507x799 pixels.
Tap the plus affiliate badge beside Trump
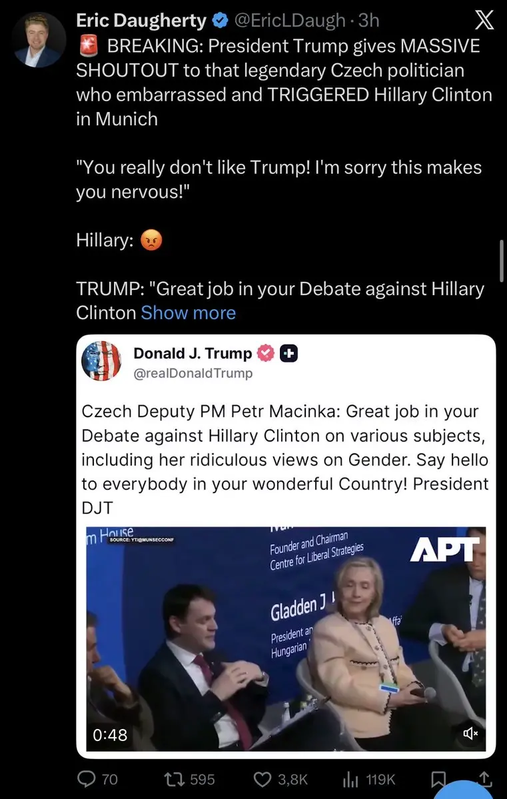(289, 353)
